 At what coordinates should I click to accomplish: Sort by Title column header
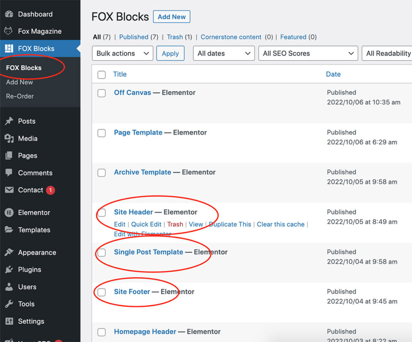pyautogui.click(x=120, y=74)
